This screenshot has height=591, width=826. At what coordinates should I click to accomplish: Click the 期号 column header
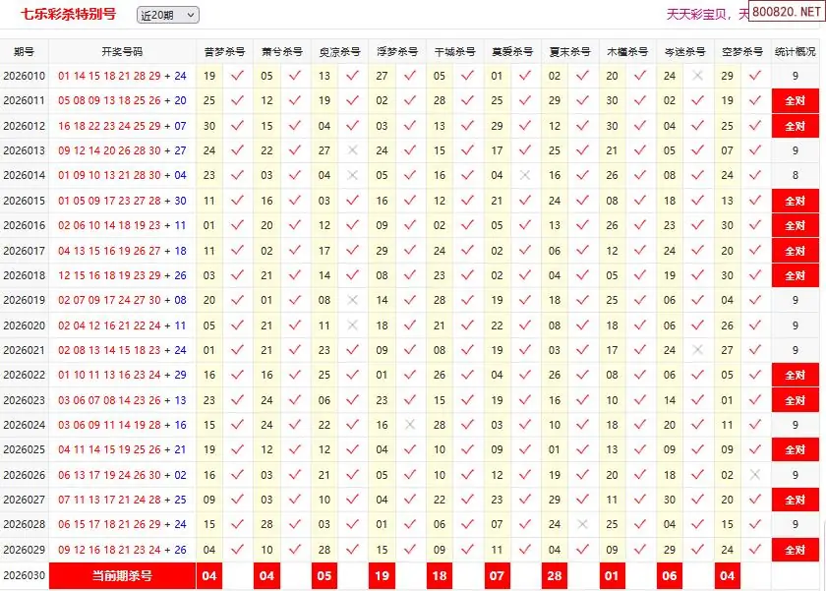[x=25, y=51]
